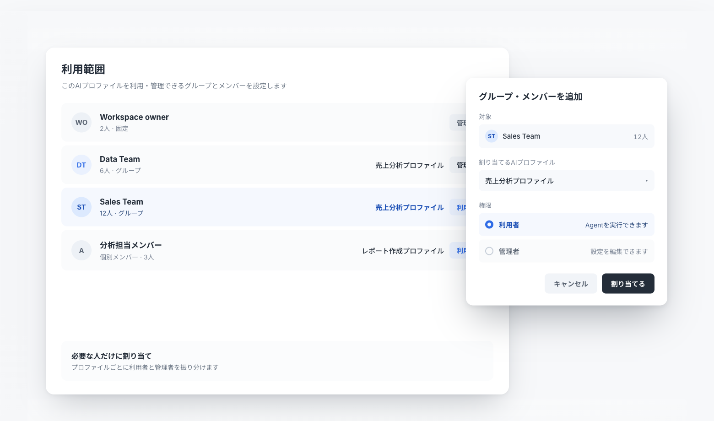The width and height of the screenshot is (714, 421).
Task: Click the ST avatar in the 対象 field
Action: [x=492, y=136]
